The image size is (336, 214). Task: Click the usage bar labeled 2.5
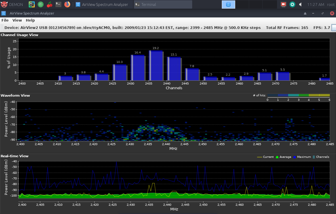[x=211, y=78]
